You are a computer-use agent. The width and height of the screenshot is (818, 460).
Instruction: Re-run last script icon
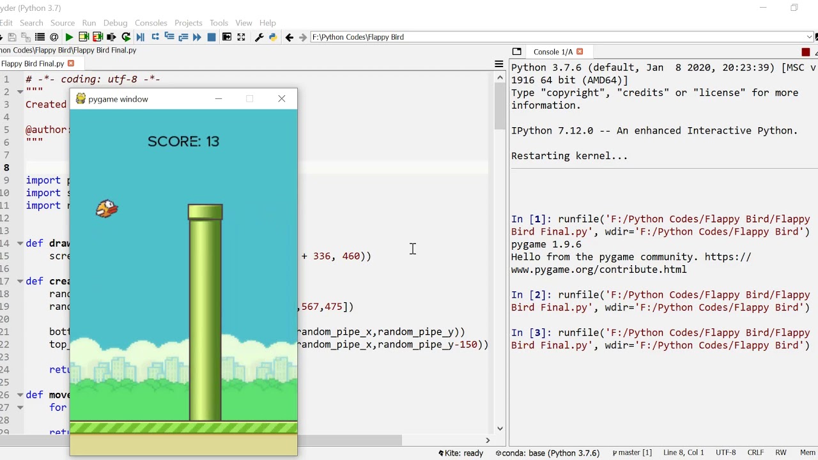tap(126, 37)
